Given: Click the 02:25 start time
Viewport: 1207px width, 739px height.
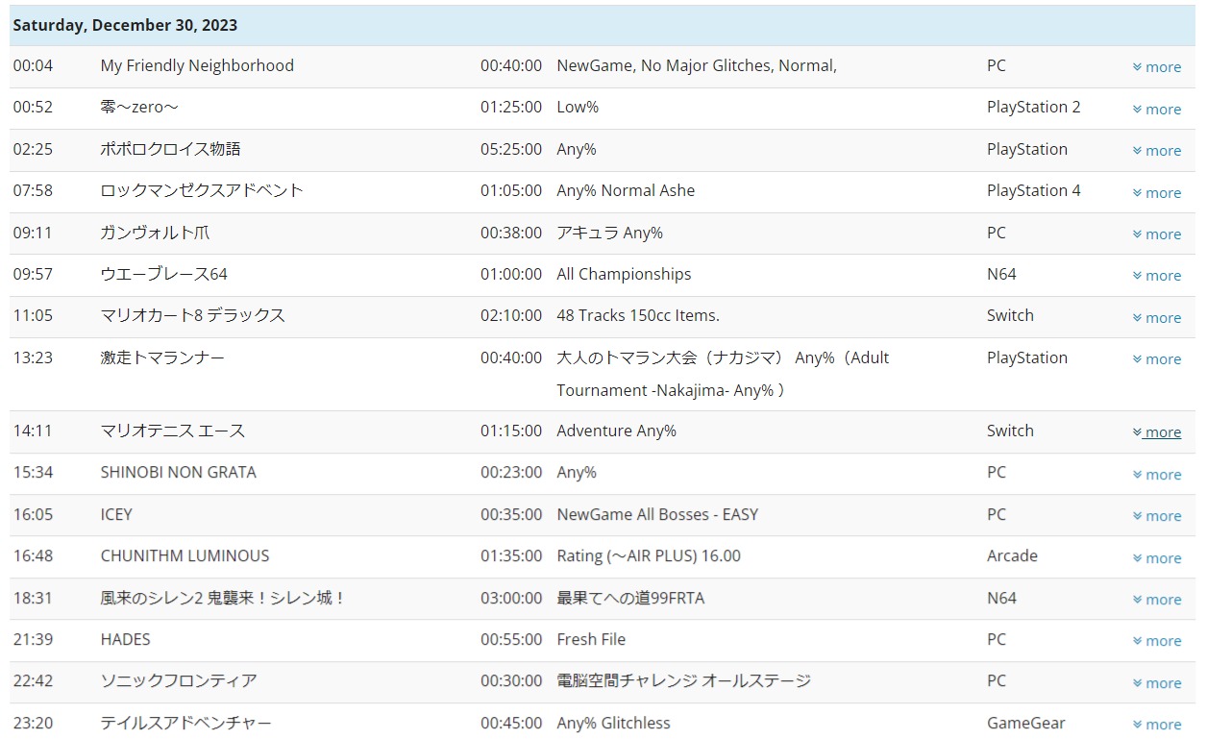Looking at the screenshot, I should pyautogui.click(x=33, y=149).
